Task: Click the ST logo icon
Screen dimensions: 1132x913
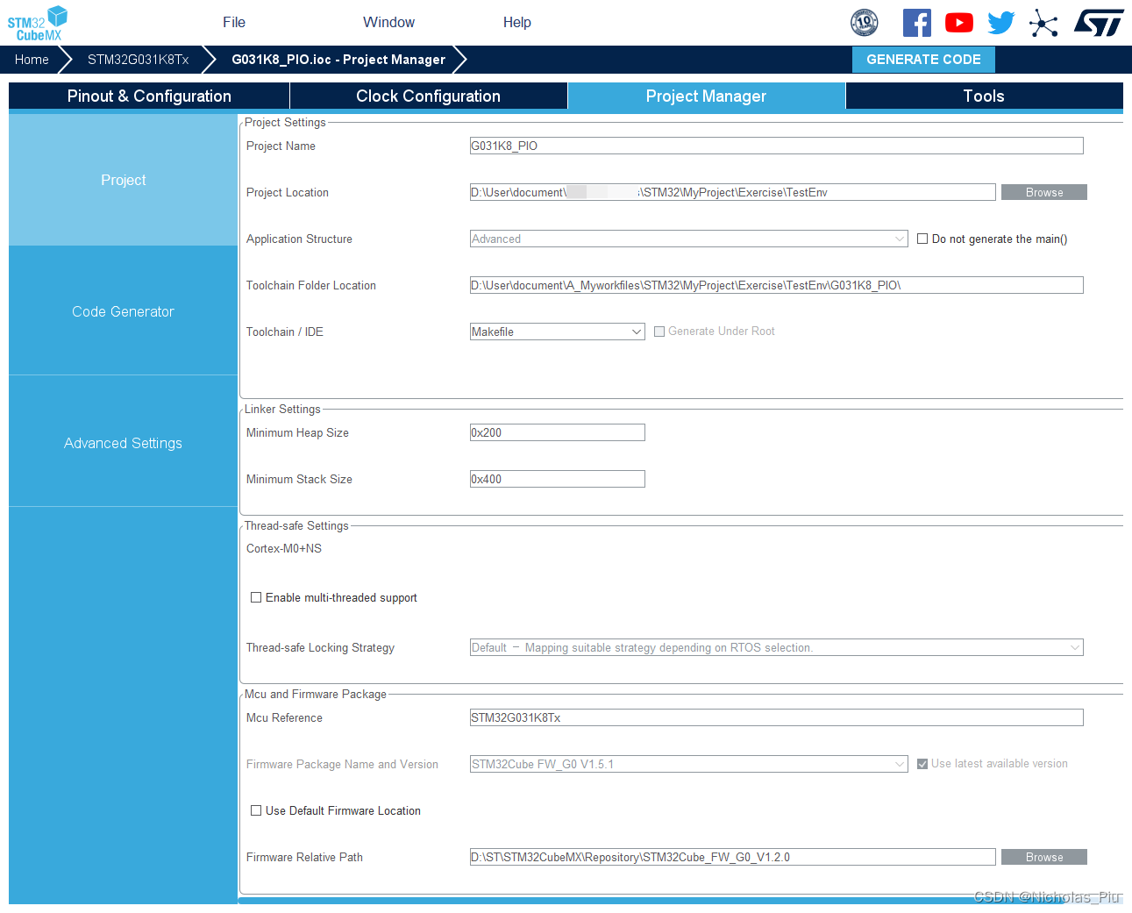Action: pos(1099,23)
